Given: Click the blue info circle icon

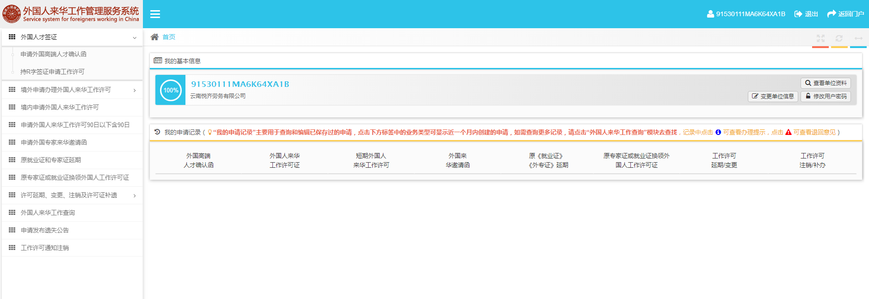Looking at the screenshot, I should pos(718,132).
